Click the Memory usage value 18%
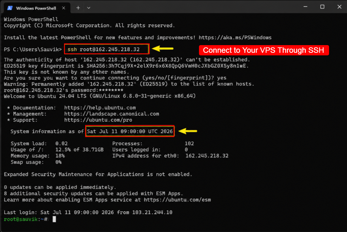Screen dimensions: 347x232 tap(60, 156)
